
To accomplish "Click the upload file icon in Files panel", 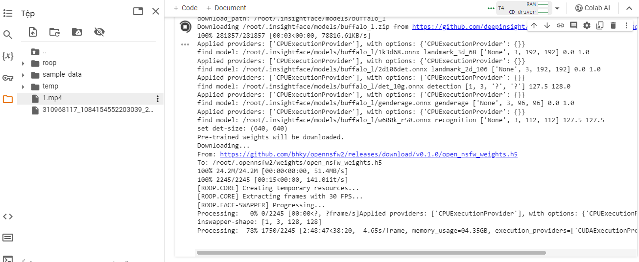I will [33, 32].
